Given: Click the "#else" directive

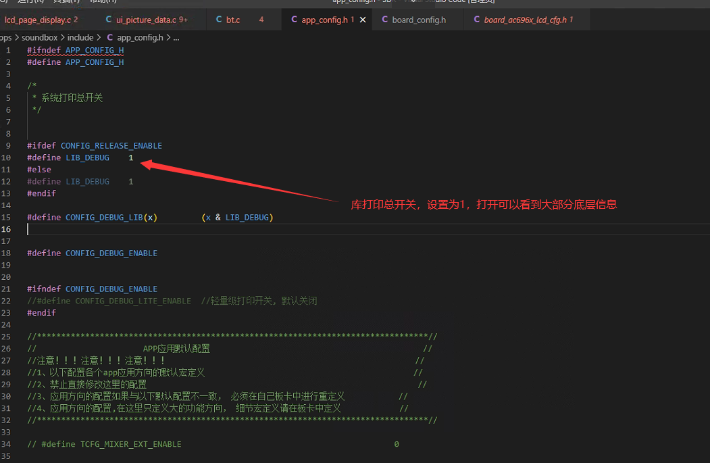Looking at the screenshot, I should tap(39, 170).
